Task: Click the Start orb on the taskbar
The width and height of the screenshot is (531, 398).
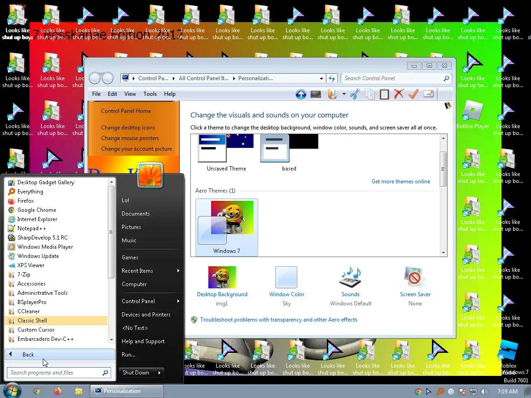Action: pyautogui.click(x=12, y=391)
